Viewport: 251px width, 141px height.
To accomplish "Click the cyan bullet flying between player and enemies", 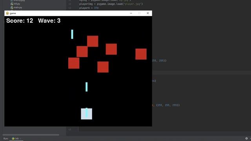I will [87, 87].
